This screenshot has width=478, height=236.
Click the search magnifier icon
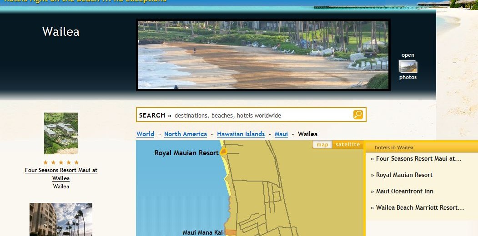(x=358, y=115)
